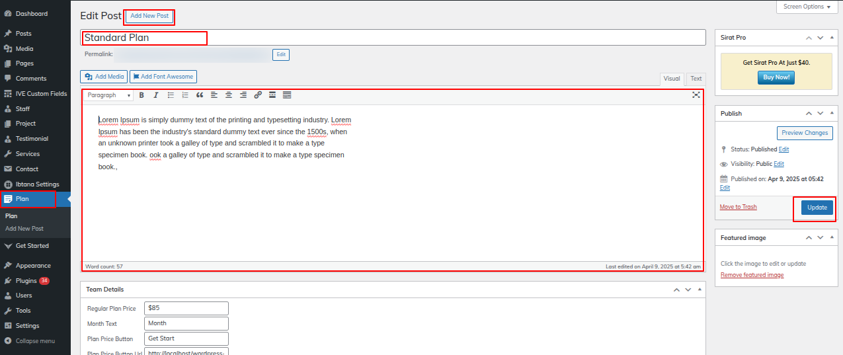Viewport: 843px width, 355px height.
Task: Apply blockquote formatting
Action: [x=200, y=95]
